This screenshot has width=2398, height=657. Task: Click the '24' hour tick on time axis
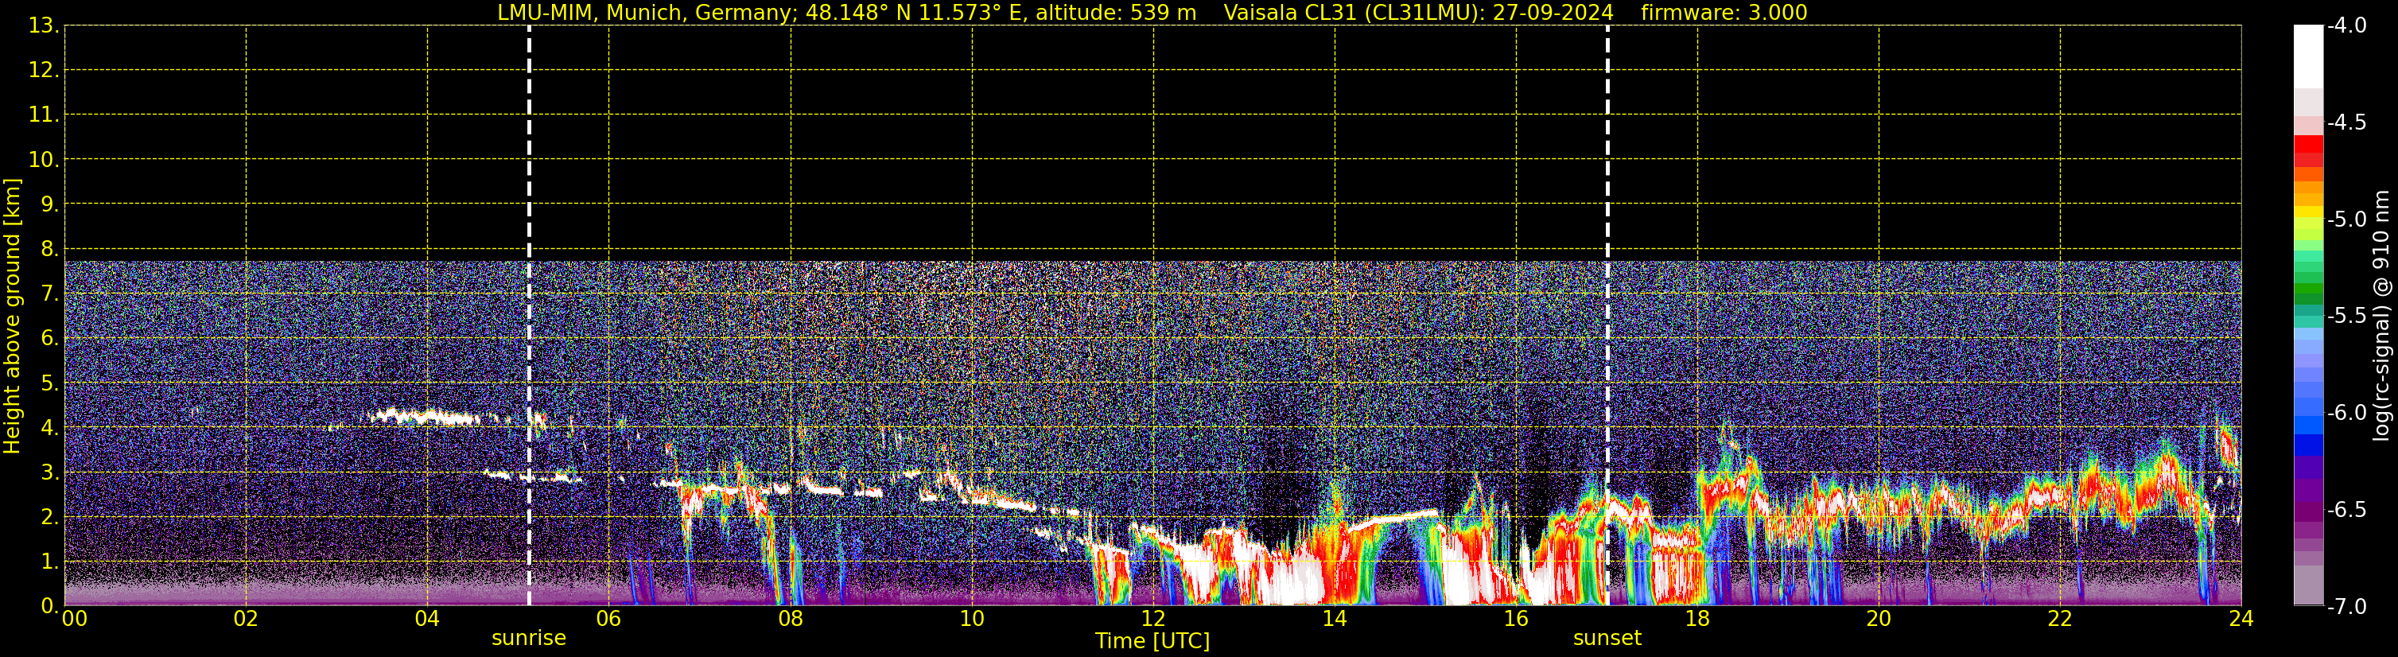coord(2241,620)
